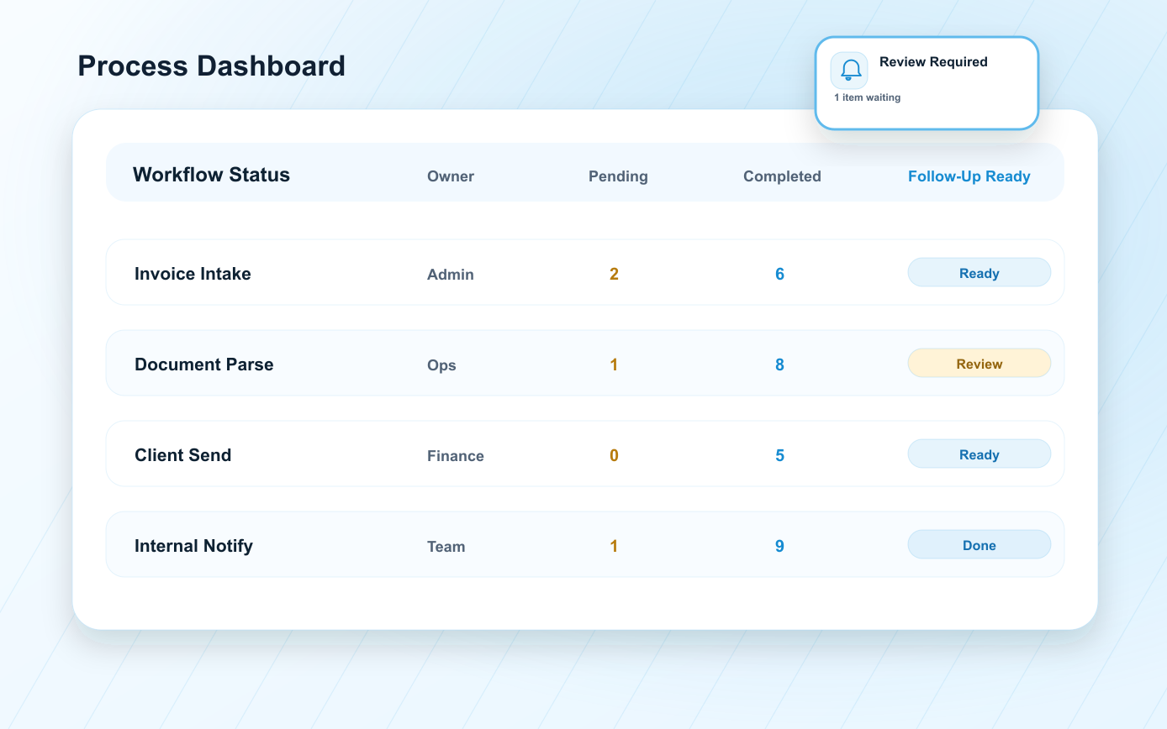Click the '1 item waiting' text
This screenshot has height=729, width=1167.
(x=867, y=97)
